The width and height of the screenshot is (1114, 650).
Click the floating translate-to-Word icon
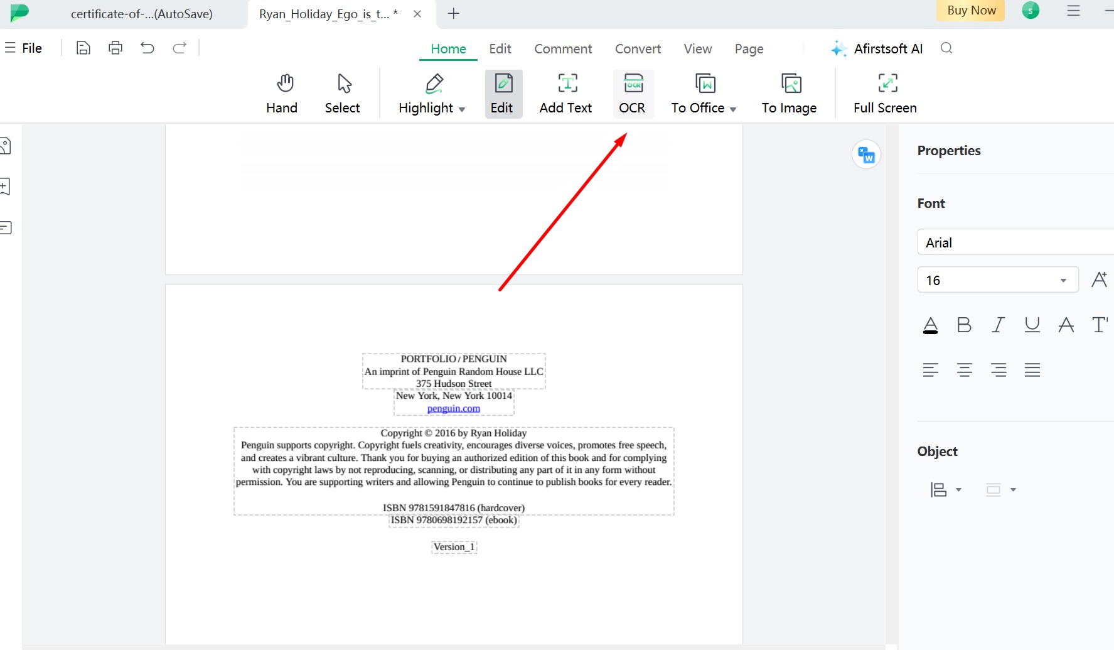[x=867, y=154]
